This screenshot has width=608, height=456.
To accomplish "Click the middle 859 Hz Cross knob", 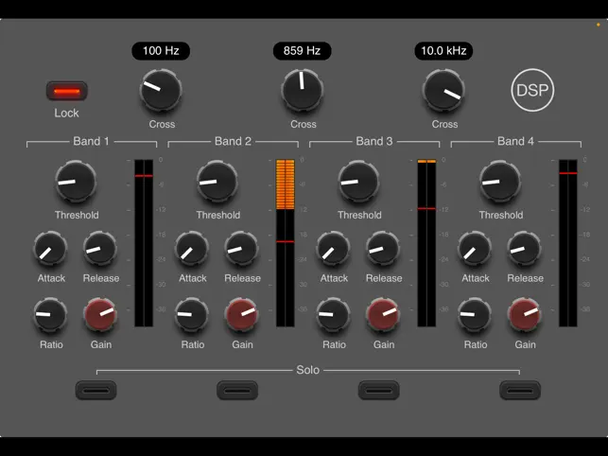I will pos(302,91).
